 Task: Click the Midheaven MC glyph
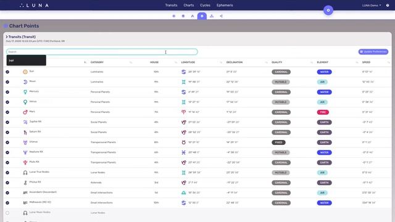pyautogui.click(x=25, y=203)
